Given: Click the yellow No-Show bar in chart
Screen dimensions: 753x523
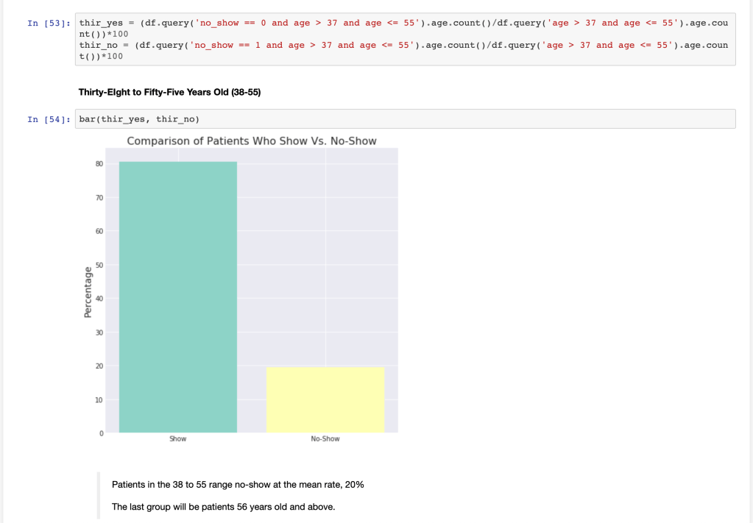Looking at the screenshot, I should tap(325, 399).
